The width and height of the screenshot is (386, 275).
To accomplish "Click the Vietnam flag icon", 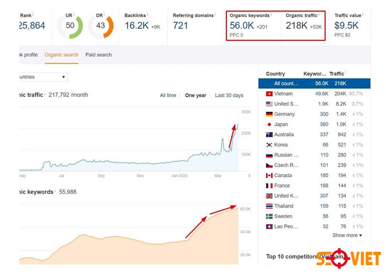I will point(269,94).
